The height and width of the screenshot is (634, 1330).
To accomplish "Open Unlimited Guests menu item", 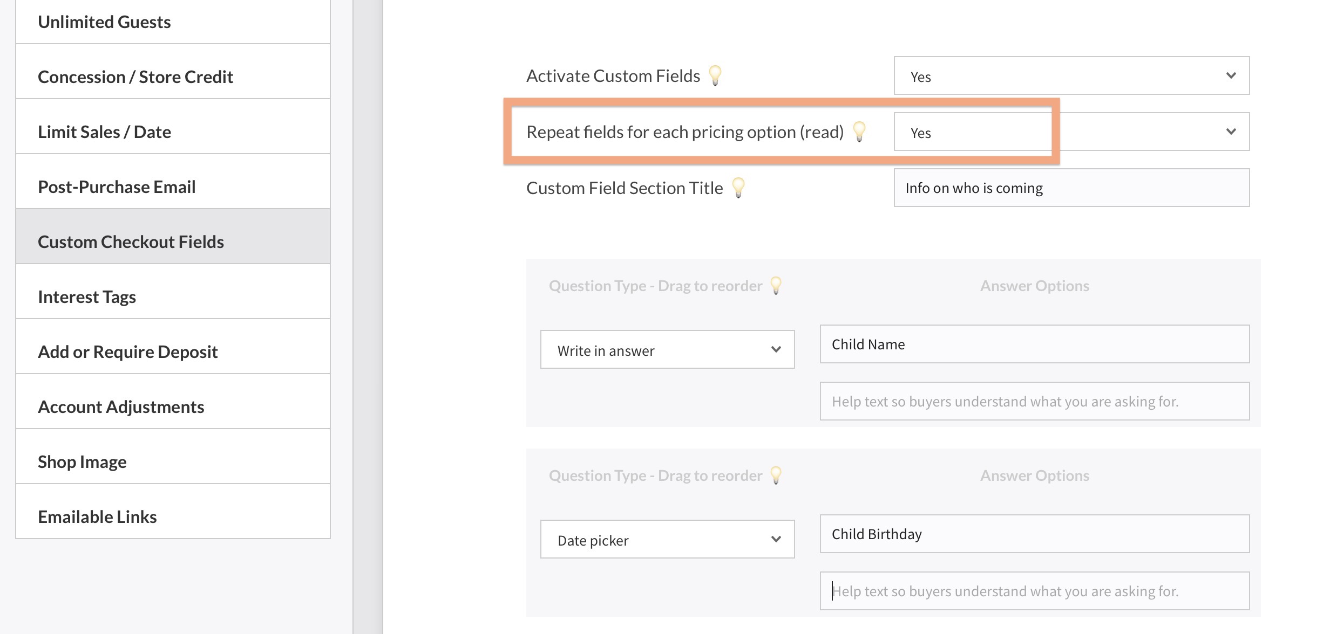I will [x=173, y=22].
